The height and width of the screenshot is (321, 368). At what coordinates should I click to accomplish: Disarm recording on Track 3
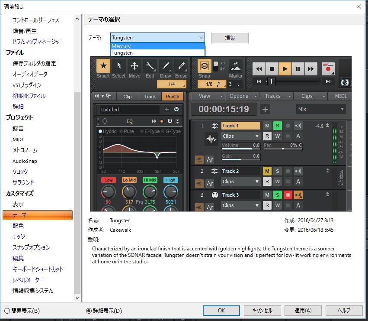coord(288,195)
